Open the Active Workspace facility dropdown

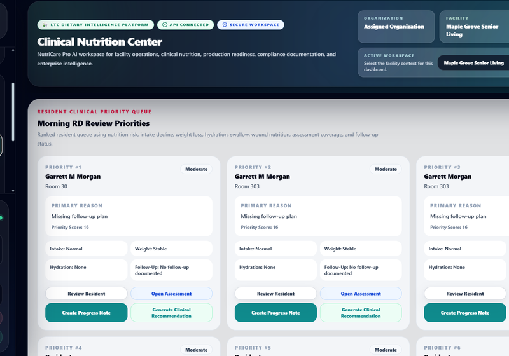pyautogui.click(x=473, y=62)
